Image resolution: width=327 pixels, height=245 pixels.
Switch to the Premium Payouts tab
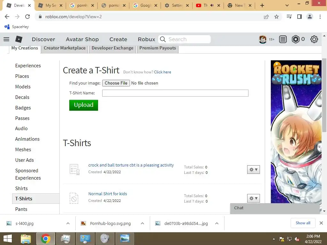158,48
